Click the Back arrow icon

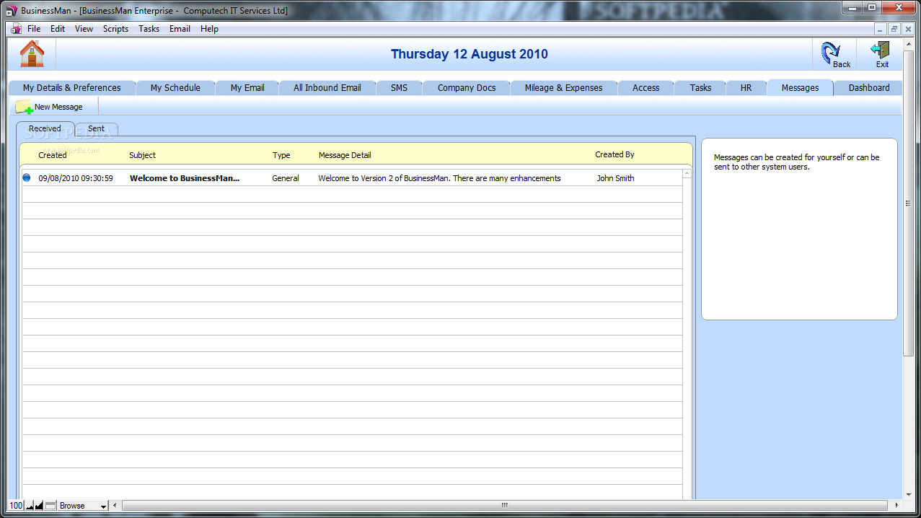831,53
